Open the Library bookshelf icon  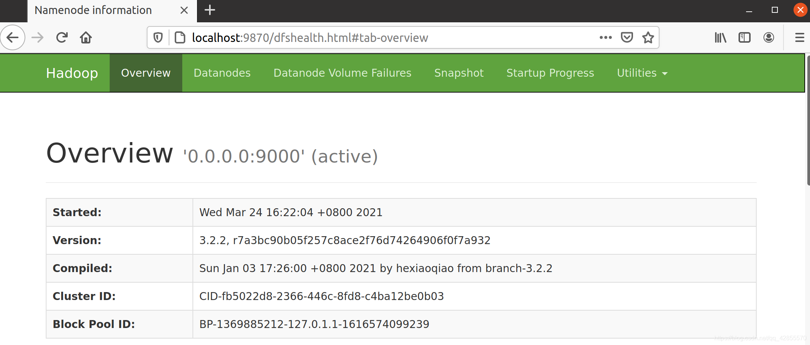pos(720,37)
